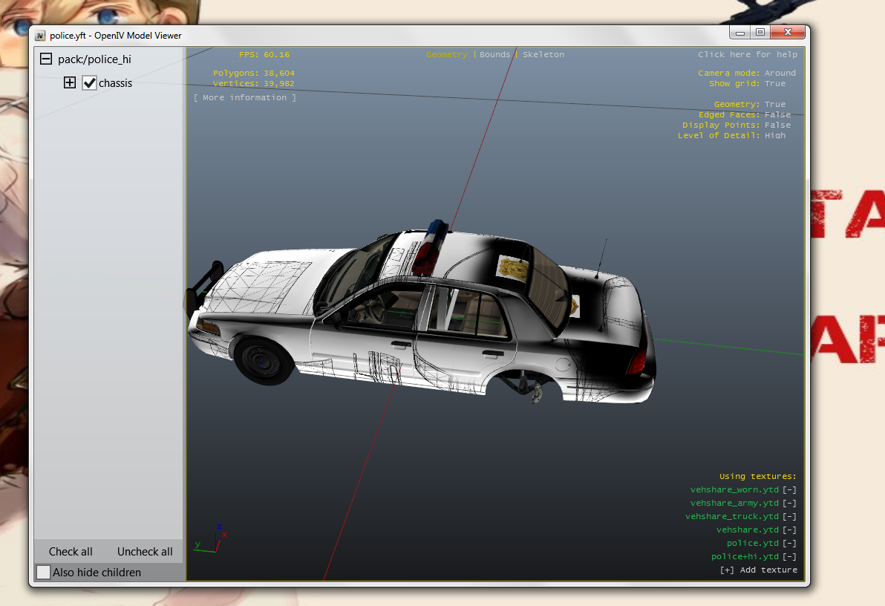Image resolution: width=885 pixels, height=606 pixels.
Task: Click the OpenIV icon in title bar
Action: pyautogui.click(x=40, y=36)
